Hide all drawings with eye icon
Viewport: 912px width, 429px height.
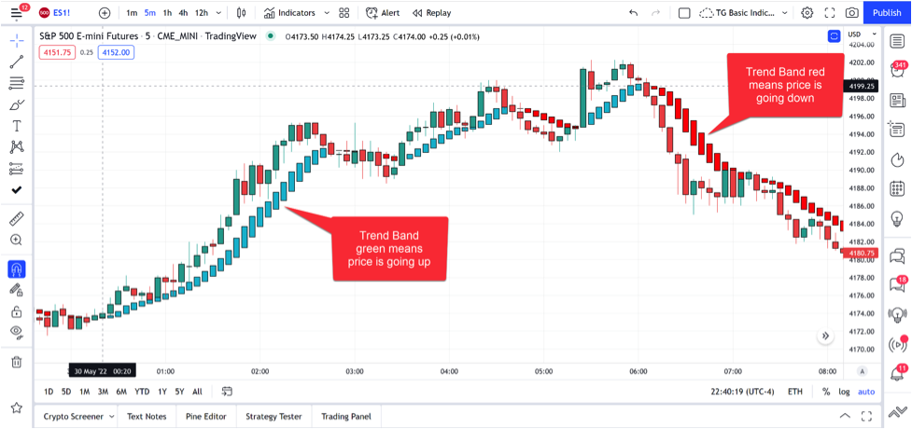(17, 332)
